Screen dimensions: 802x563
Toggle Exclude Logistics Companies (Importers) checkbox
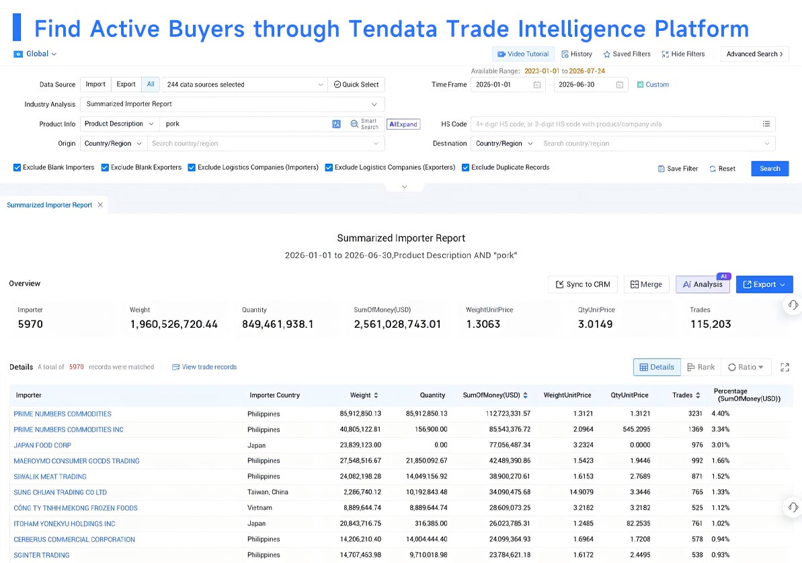pyautogui.click(x=192, y=168)
